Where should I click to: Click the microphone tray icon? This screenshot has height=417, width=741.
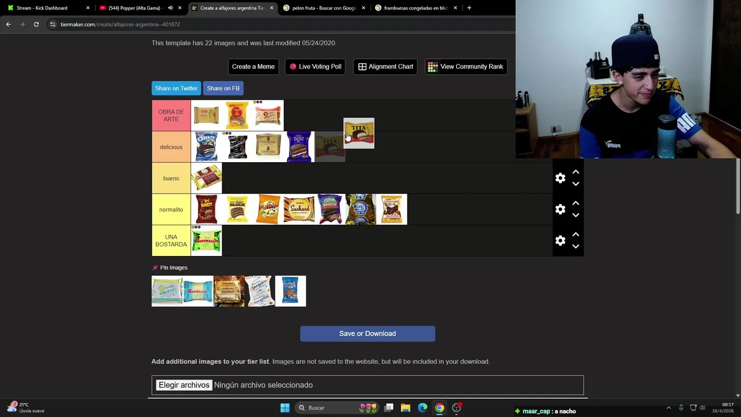(681, 408)
